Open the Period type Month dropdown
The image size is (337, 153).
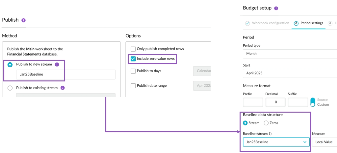click(x=290, y=54)
